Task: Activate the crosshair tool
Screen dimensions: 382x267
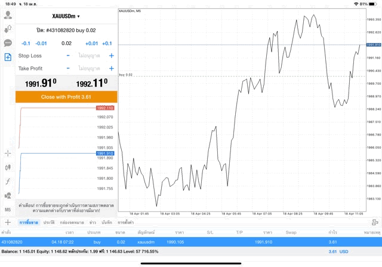Action: (x=8, y=154)
